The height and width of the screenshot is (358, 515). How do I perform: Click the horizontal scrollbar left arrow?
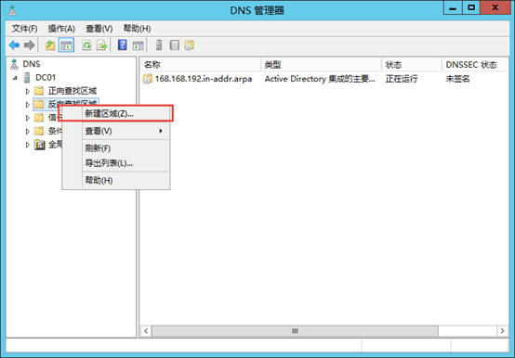[146, 331]
